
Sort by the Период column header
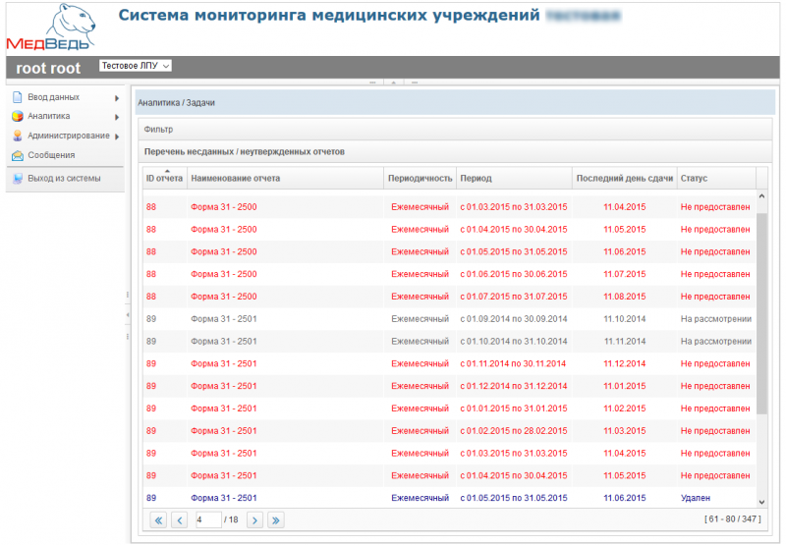pos(514,179)
